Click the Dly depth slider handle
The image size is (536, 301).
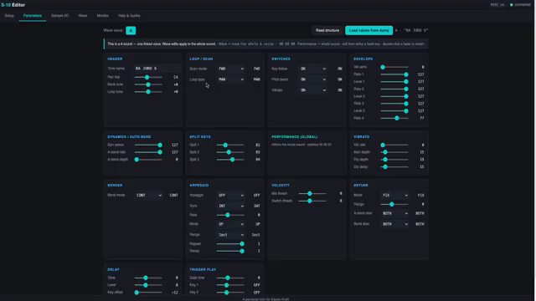tap(385, 160)
